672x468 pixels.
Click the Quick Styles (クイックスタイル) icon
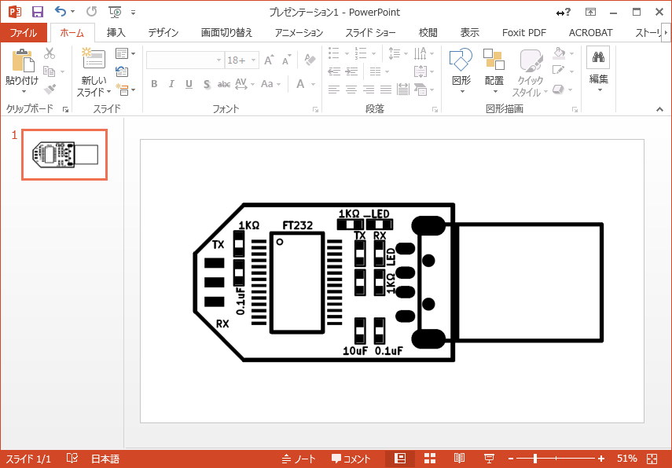click(531, 60)
